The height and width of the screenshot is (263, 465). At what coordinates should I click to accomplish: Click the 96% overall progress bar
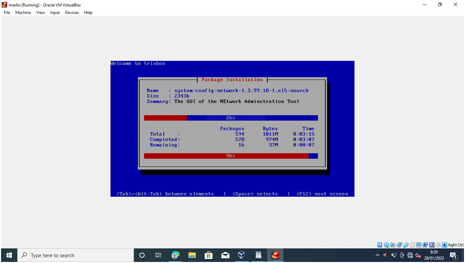[x=231, y=156]
